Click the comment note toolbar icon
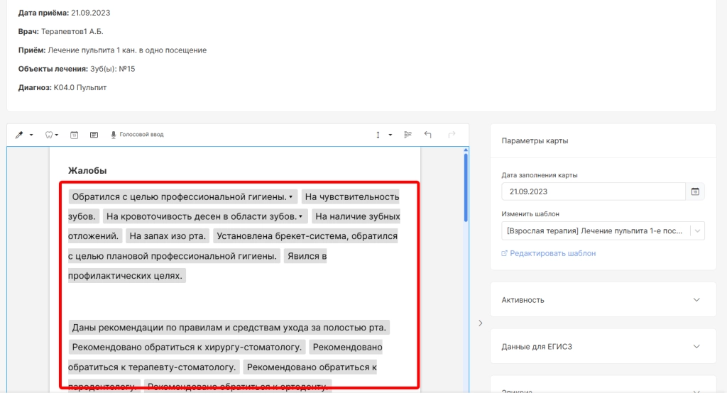727x395 pixels. point(94,135)
